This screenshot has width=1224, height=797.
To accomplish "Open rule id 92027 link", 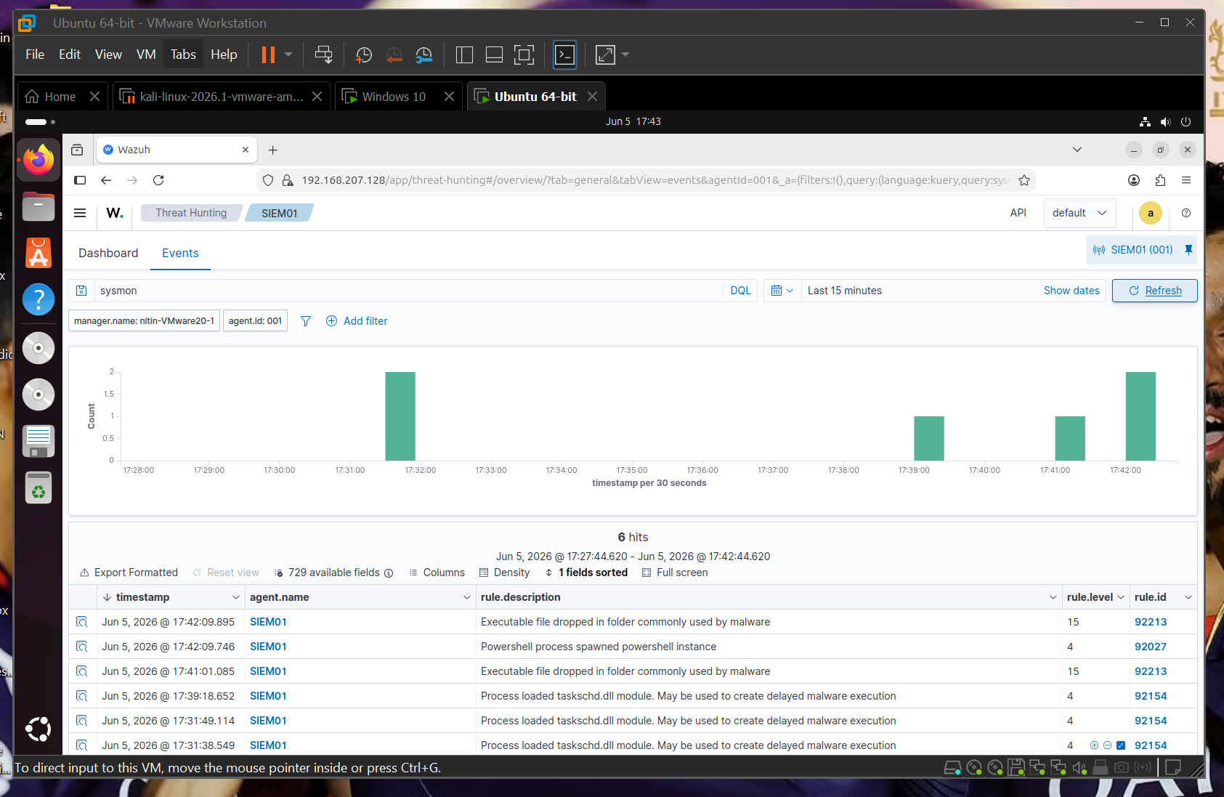I will click(1151, 647).
